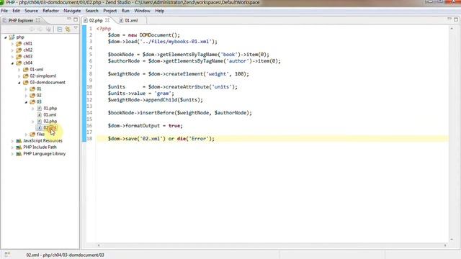Open the Search menu
Screen dimensions: 461x259
pyautogui.click(x=91, y=11)
